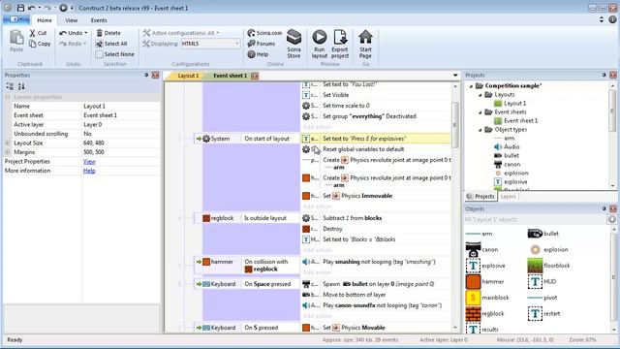Go to the Start Page
620x349 pixels.
[x=365, y=44]
